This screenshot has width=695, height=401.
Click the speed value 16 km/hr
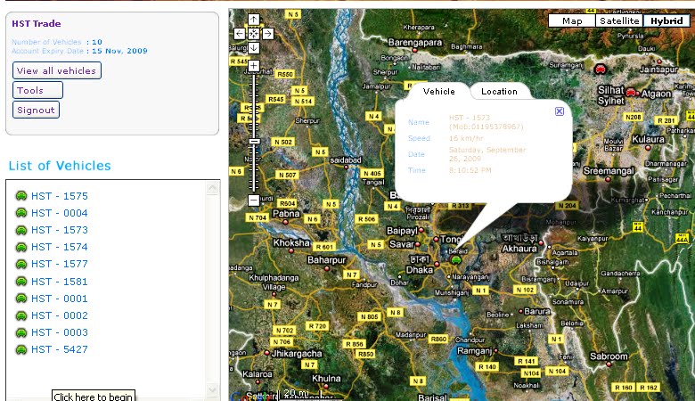click(466, 138)
